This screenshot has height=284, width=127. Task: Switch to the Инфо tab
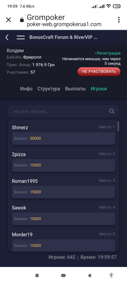pyautogui.click(x=26, y=89)
